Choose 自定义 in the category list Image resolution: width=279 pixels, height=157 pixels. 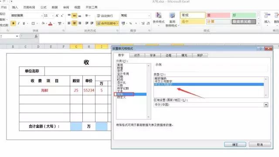[x=121, y=97]
